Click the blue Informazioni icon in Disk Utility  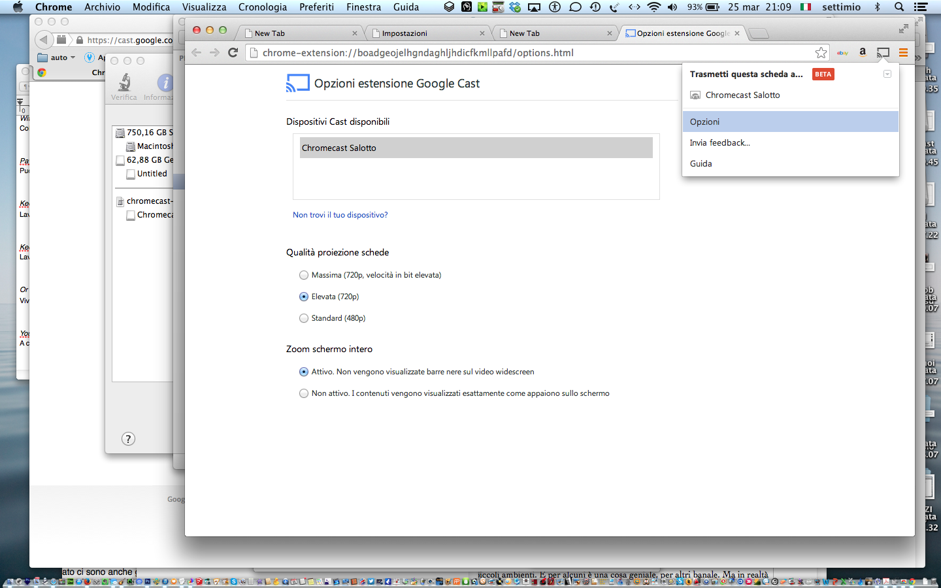point(165,83)
